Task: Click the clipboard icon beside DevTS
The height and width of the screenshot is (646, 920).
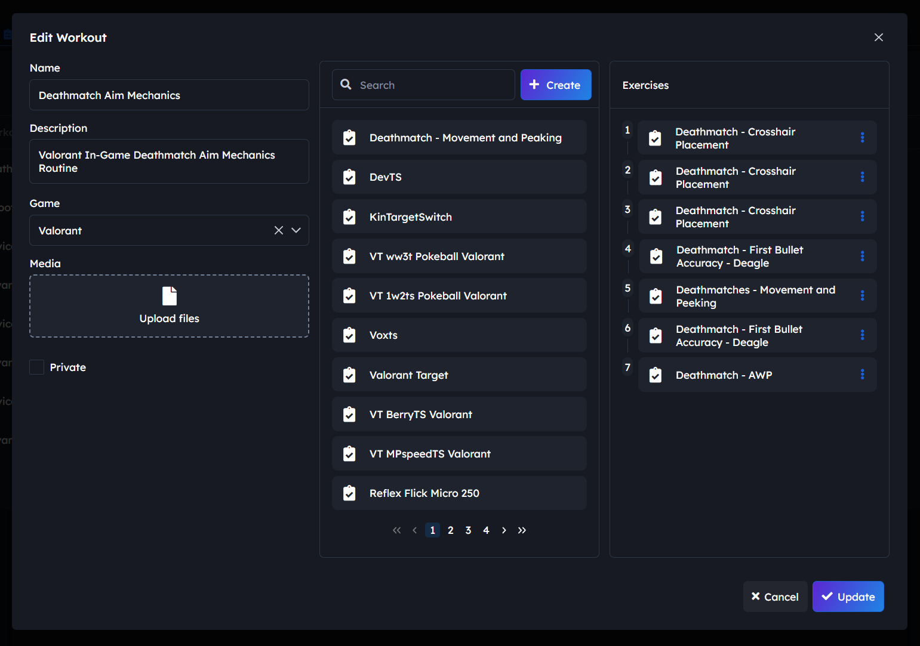Action: pos(349,177)
